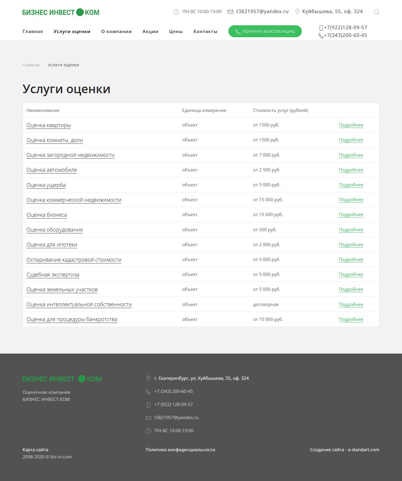This screenshot has width=402, height=481.
Task: Click Подробнее in Судебная экспертиза row
Action: [x=351, y=274]
